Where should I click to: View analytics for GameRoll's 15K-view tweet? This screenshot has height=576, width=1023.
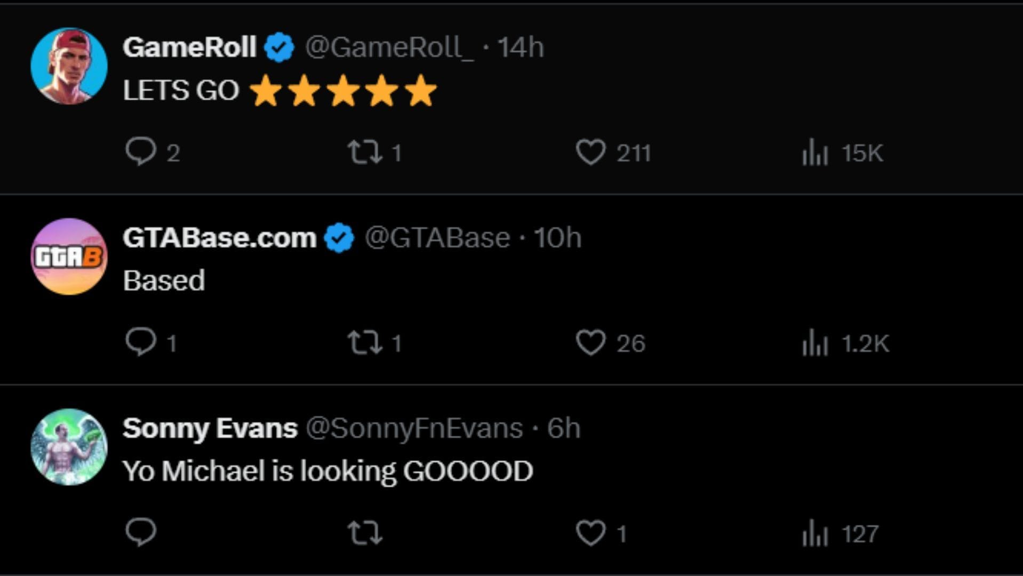pos(815,152)
